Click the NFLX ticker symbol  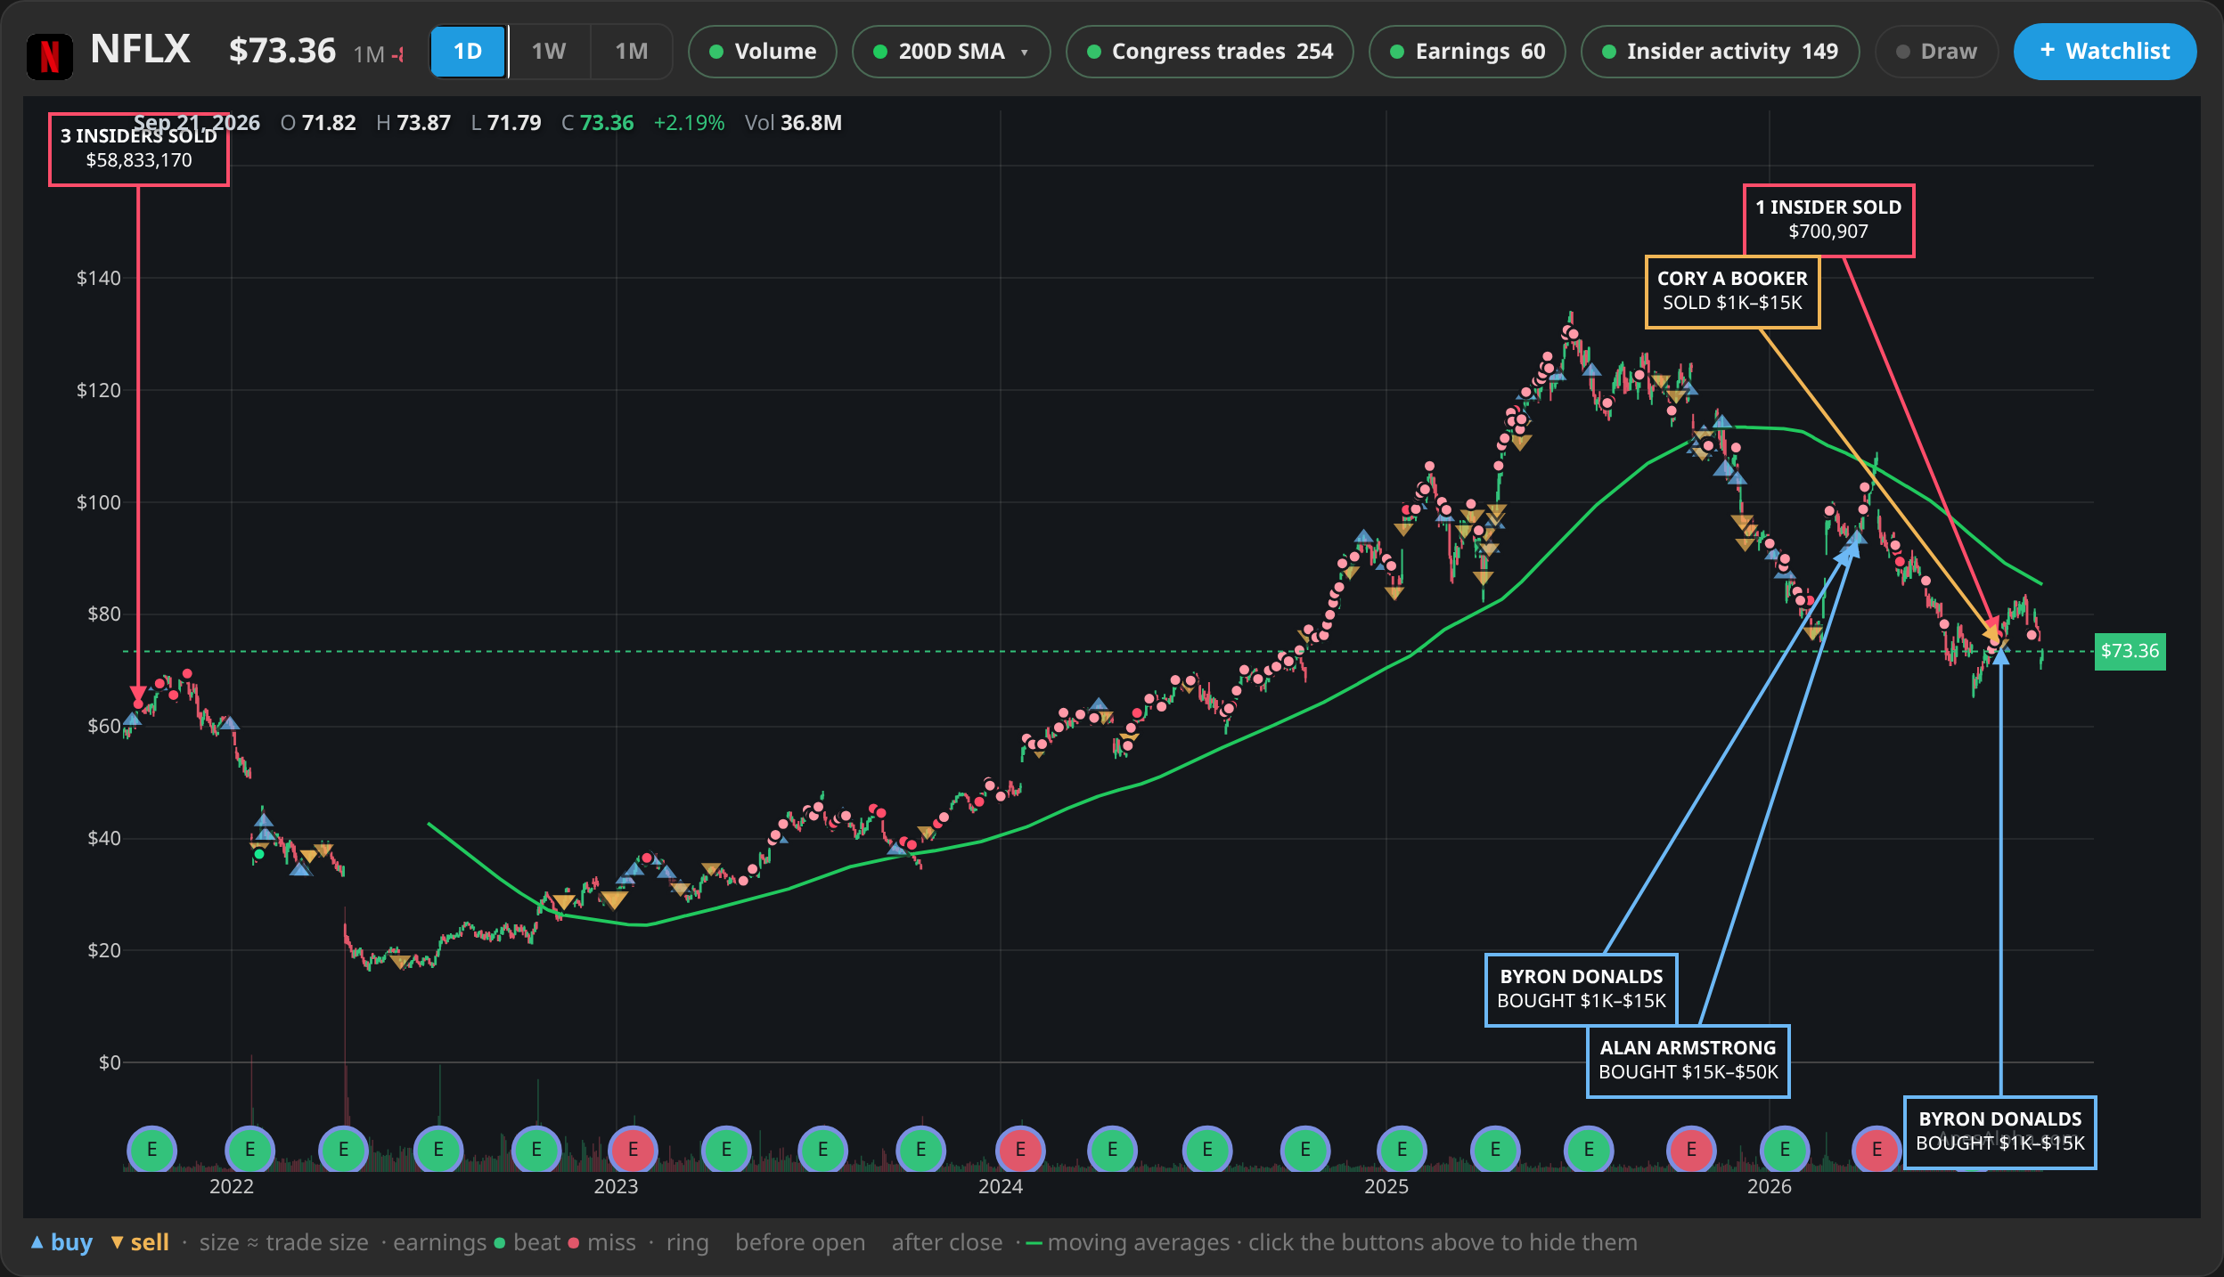tap(140, 49)
